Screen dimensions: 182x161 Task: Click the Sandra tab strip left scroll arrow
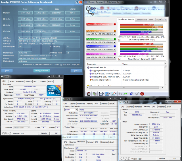[x=163, y=20]
